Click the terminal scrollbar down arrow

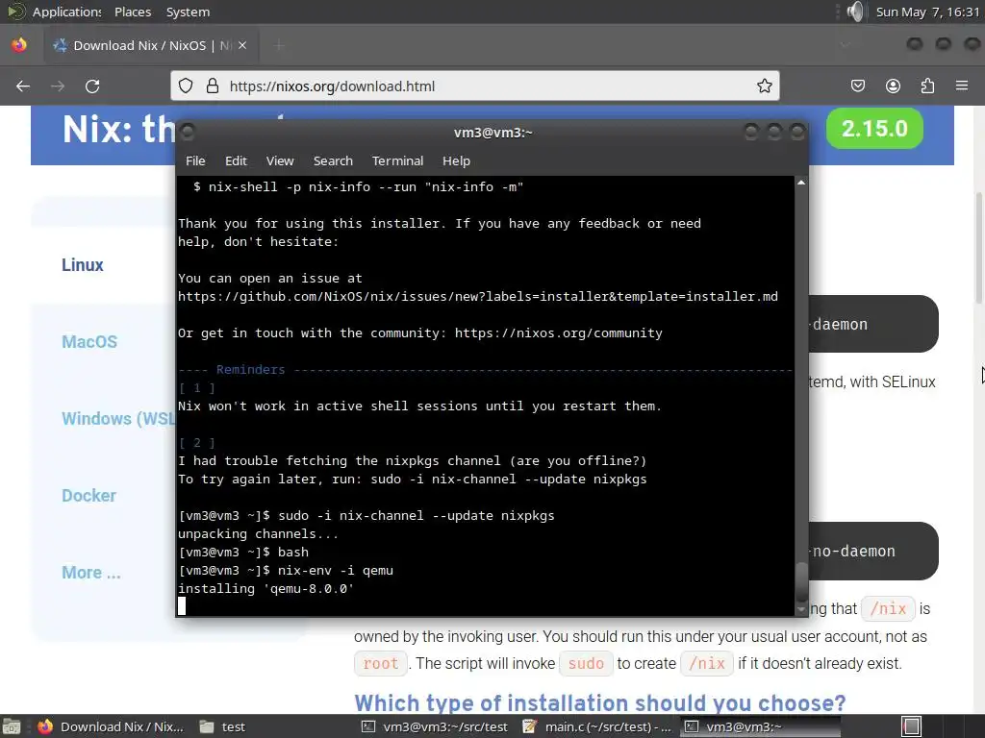tap(801, 609)
